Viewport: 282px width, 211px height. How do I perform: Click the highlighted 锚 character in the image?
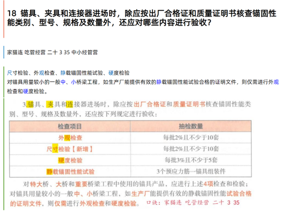(x=30, y=104)
